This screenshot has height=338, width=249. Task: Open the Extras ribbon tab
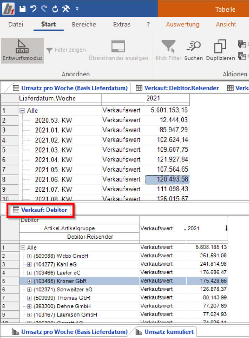click(x=122, y=24)
